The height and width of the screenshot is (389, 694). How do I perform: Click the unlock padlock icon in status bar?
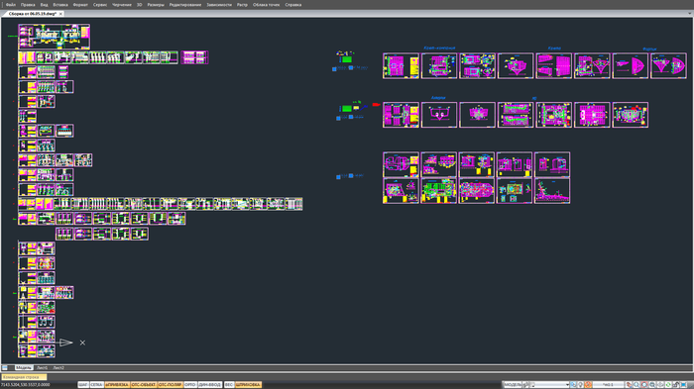coord(676,385)
